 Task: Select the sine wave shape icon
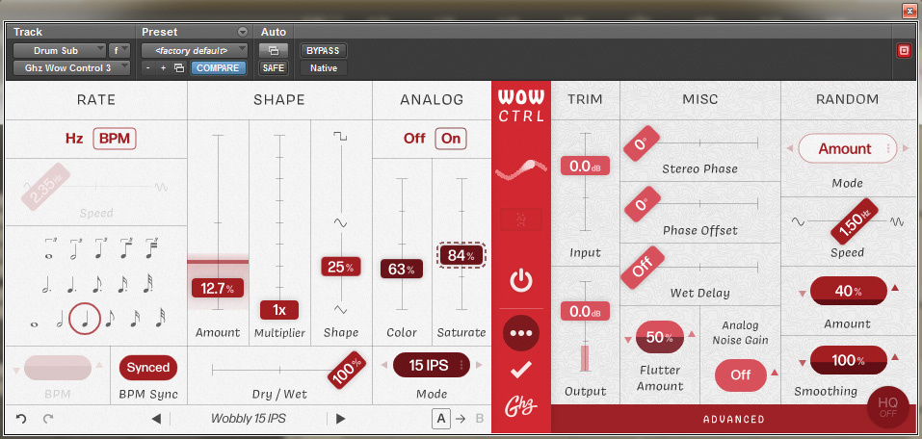[x=340, y=222]
